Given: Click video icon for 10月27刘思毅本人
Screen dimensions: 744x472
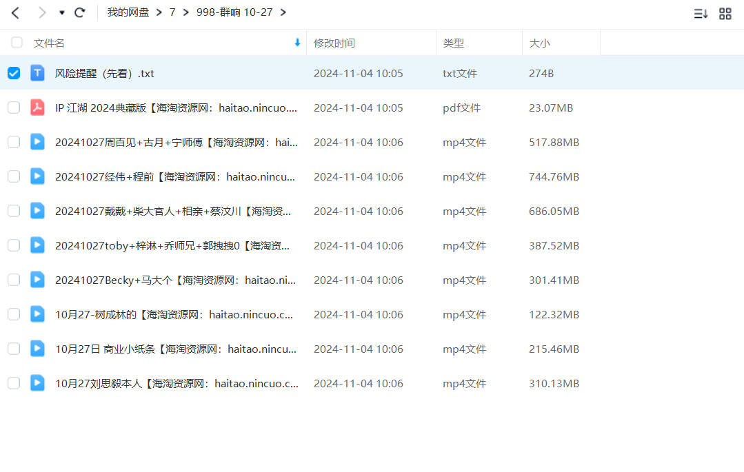Looking at the screenshot, I should 37,383.
